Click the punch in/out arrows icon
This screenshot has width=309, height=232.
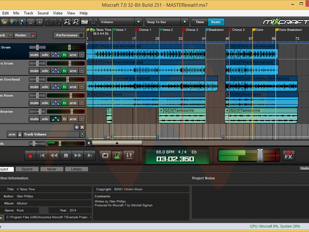click(x=129, y=155)
